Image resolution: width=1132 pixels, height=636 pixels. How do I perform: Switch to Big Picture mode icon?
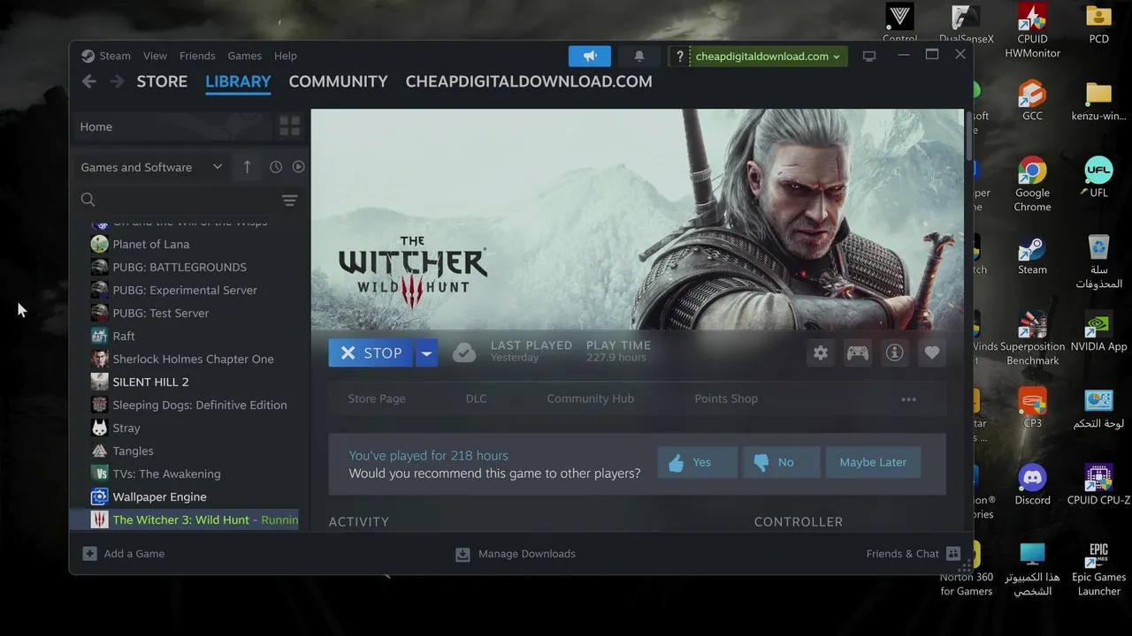coord(869,56)
